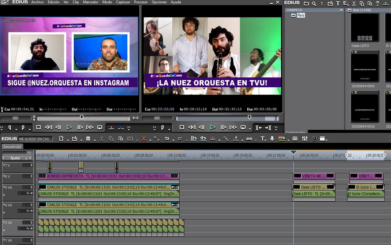The height and width of the screenshot is (245, 391).
Task: Toggle video mute film icon on track 7 V
Action: tap(32, 165)
